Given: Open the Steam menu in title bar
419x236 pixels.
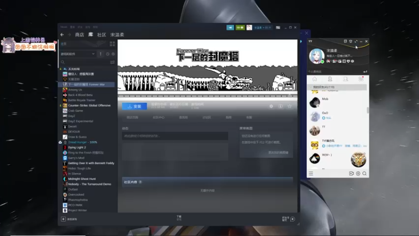Looking at the screenshot, I should (x=63, y=27).
